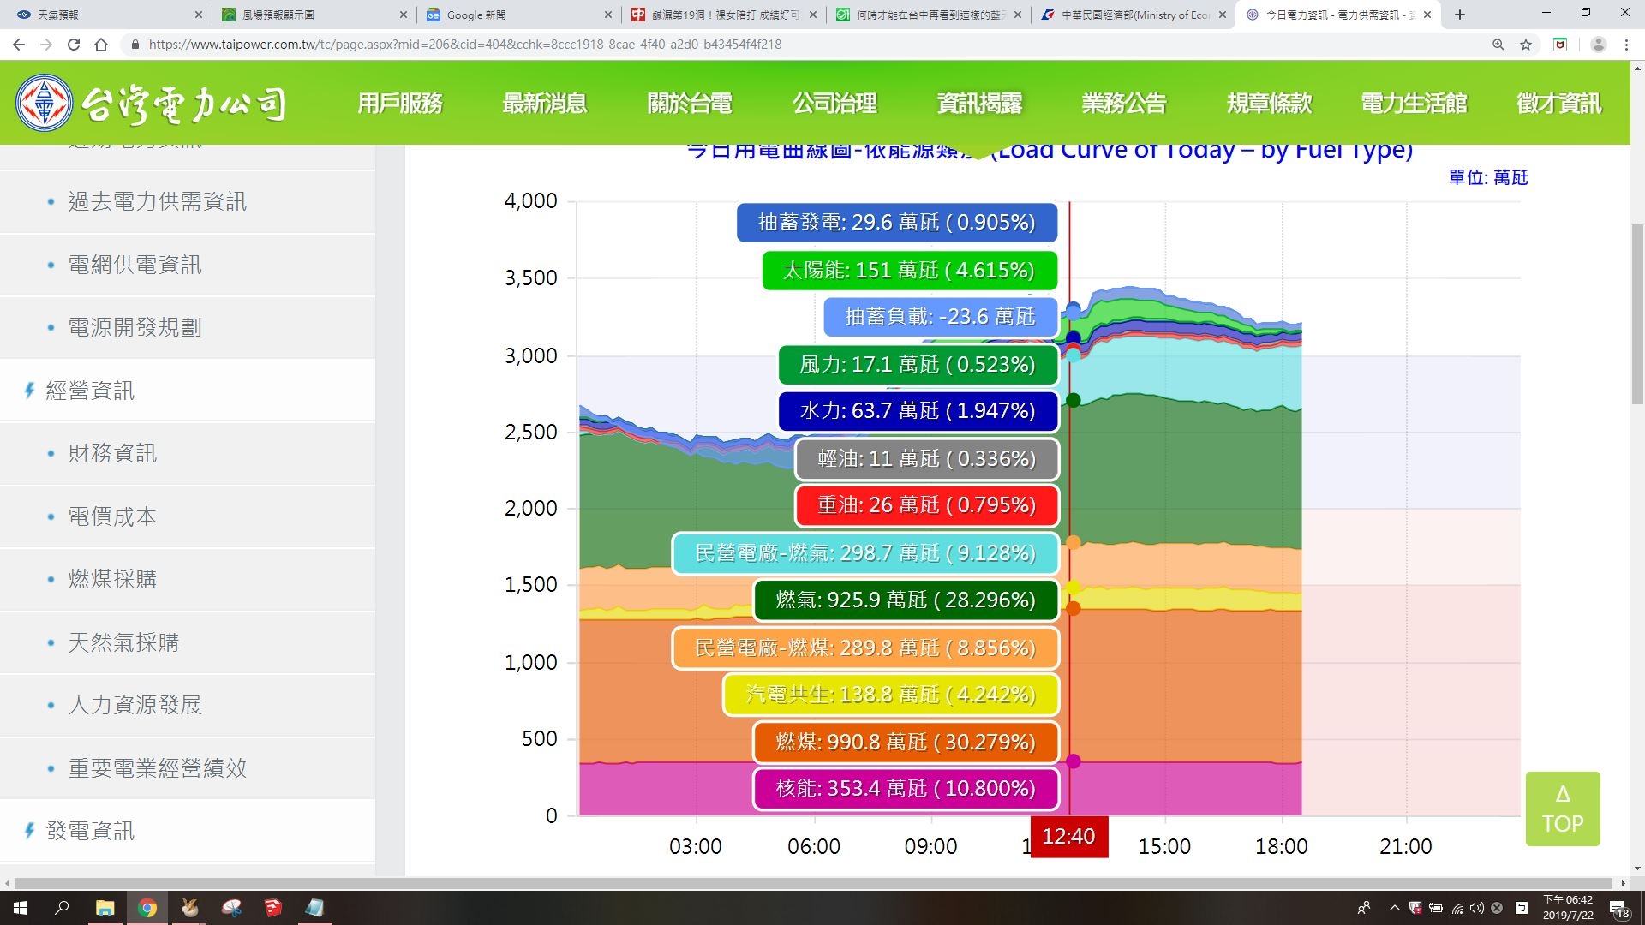The image size is (1645, 925).
Task: Click the Taipower company logo
Action: (152, 103)
